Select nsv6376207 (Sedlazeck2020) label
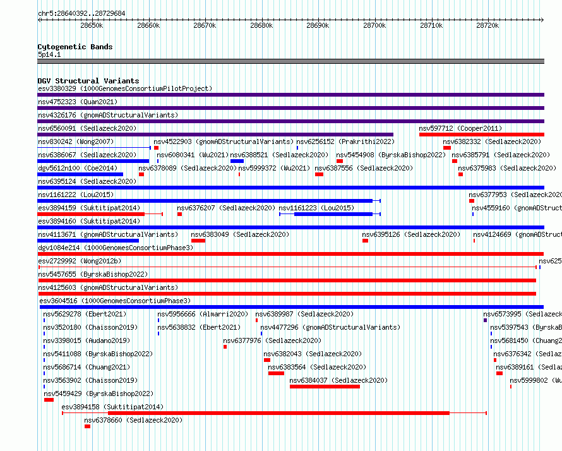Screen dimensions: 562x451 point(226,208)
